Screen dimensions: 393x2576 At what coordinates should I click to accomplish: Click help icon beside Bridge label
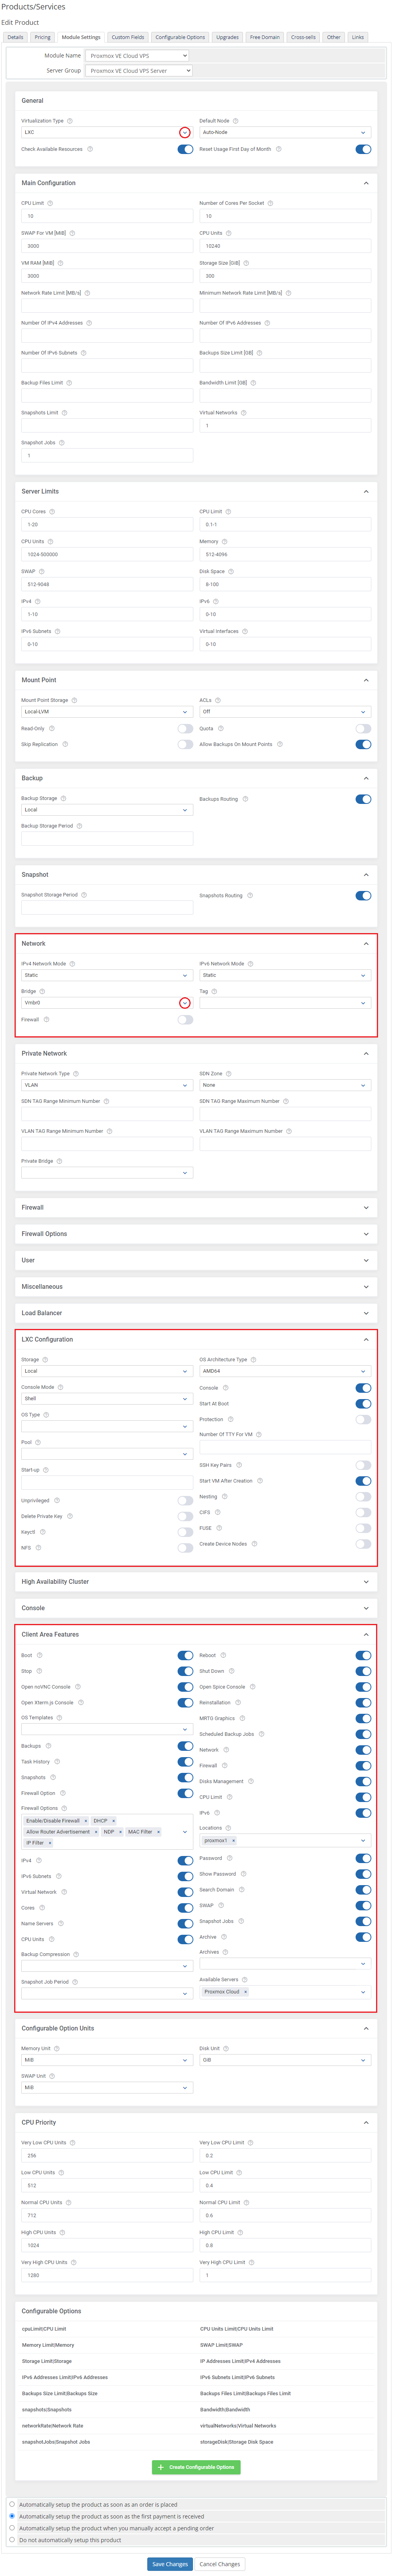click(x=42, y=992)
